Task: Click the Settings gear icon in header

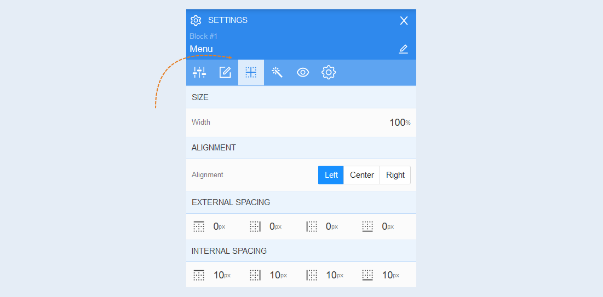Action: tap(196, 20)
